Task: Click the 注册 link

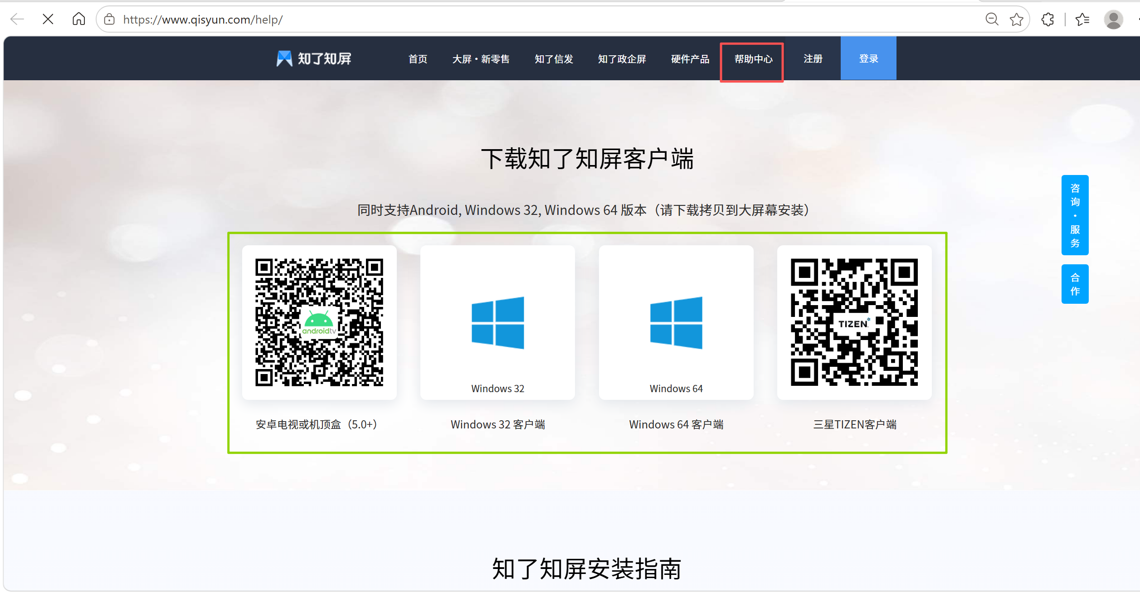Action: coord(813,58)
